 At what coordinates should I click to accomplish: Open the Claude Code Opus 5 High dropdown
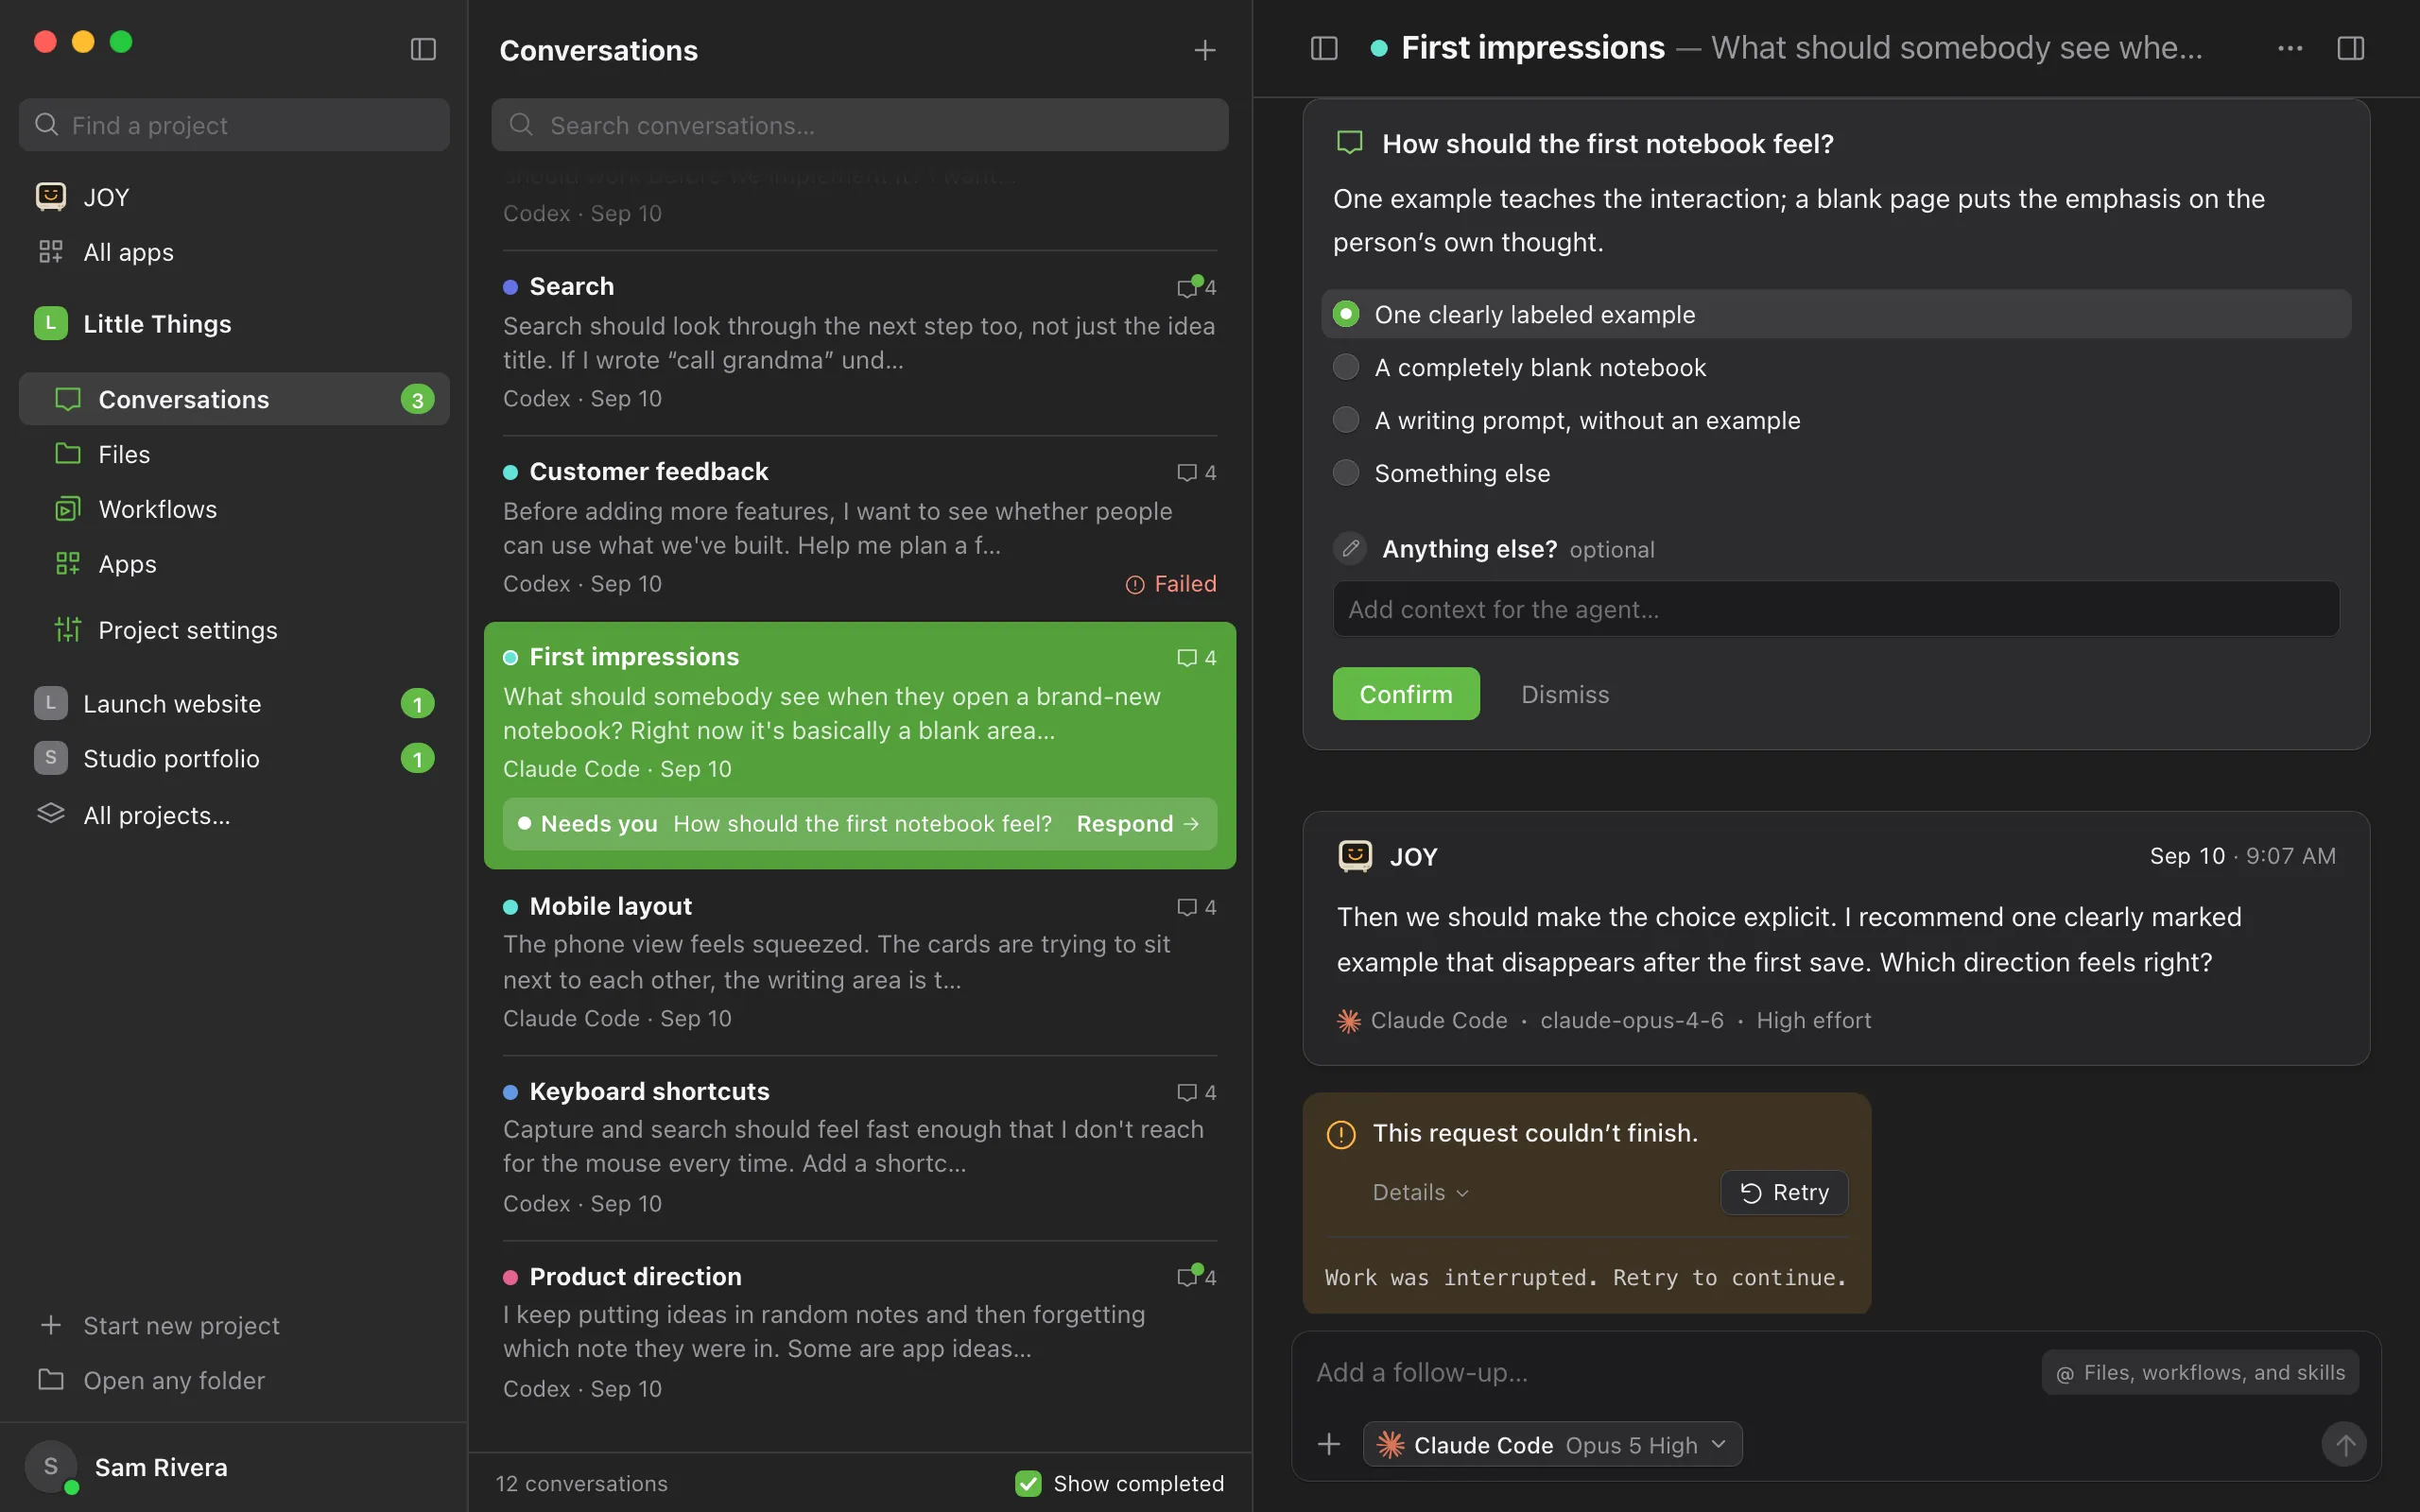1552,1444
